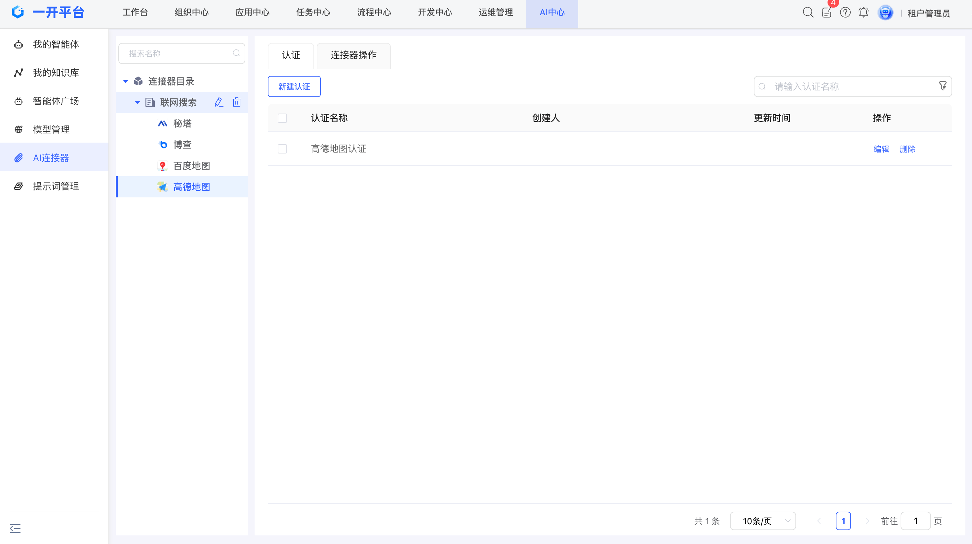Open the help question mark icon

[845, 13]
